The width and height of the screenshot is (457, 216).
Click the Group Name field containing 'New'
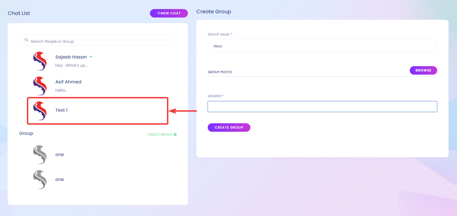coord(322,46)
